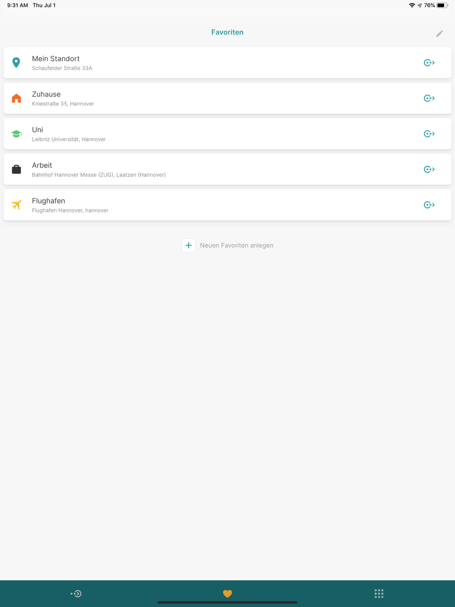
Task: Open the grid menu tab in bottom bar
Action: pyautogui.click(x=379, y=593)
